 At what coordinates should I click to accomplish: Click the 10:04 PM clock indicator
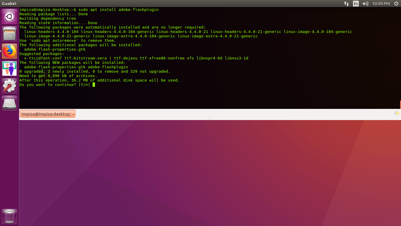[x=381, y=4]
